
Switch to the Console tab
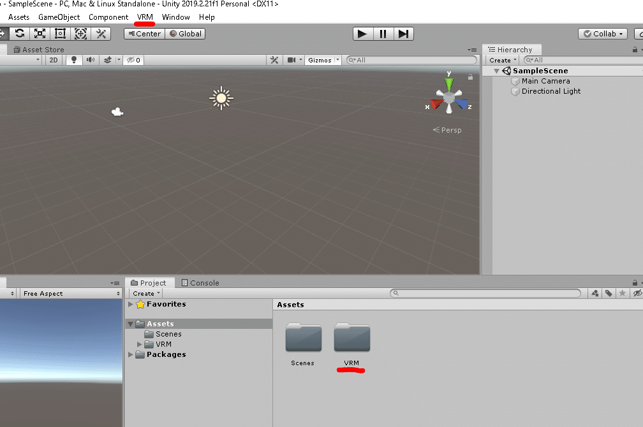point(200,283)
